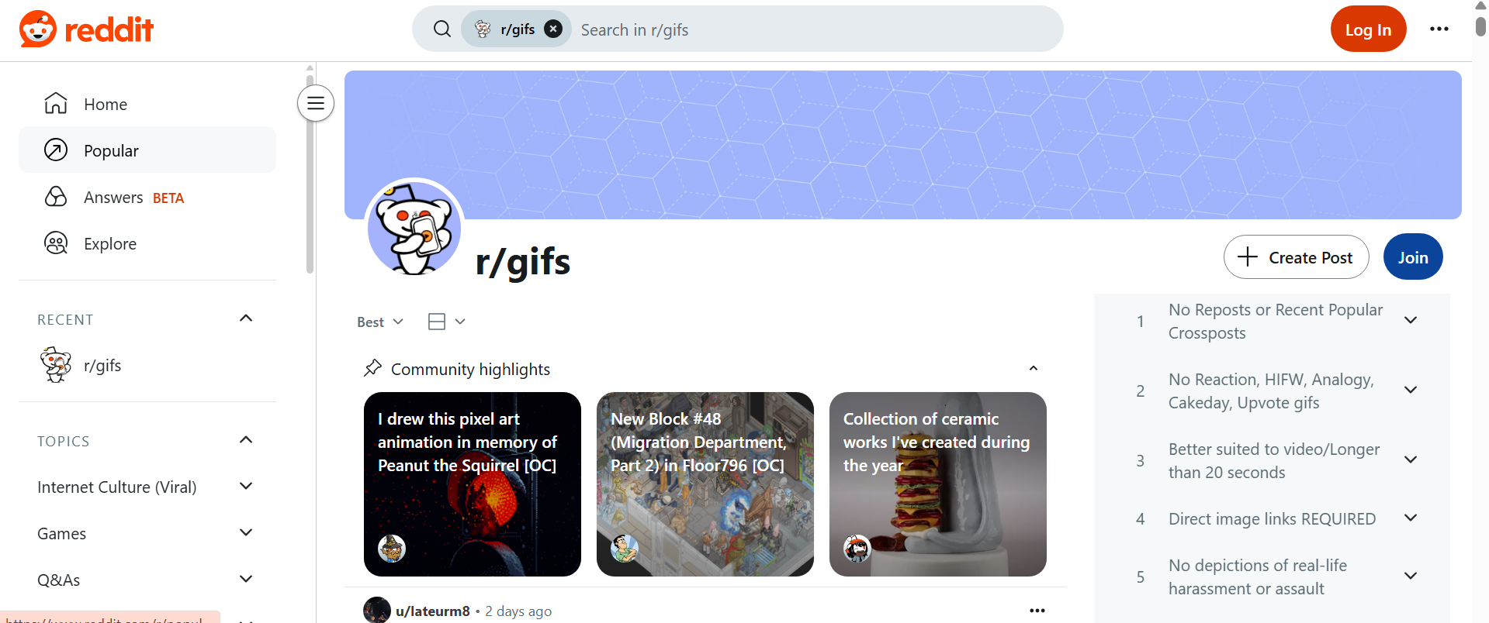This screenshot has width=1489, height=623.
Task: Open the Best sort dropdown
Action: tap(380, 322)
